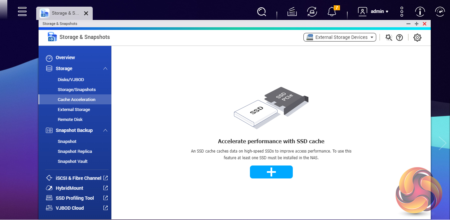Open the three-dot more options menu
The image size is (450, 220).
coord(402,12)
